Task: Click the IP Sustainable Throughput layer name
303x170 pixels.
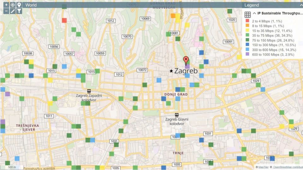Action: tap(280, 13)
